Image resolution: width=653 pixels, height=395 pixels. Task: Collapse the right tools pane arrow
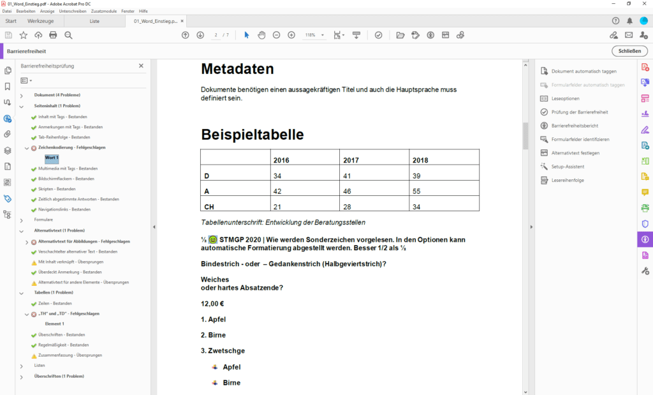click(531, 227)
